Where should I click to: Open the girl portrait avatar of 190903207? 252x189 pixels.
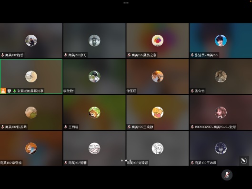coord(221,112)
